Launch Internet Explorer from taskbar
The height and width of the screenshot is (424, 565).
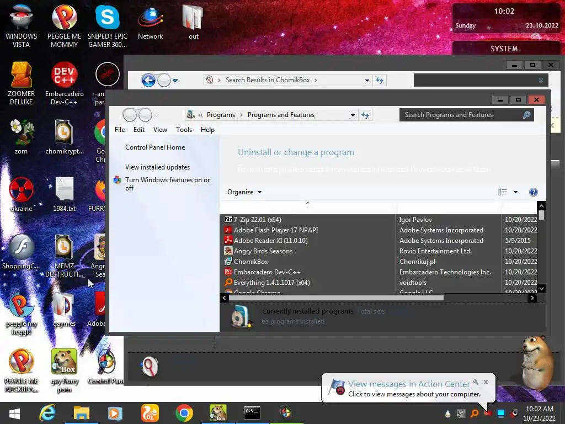[x=47, y=413]
